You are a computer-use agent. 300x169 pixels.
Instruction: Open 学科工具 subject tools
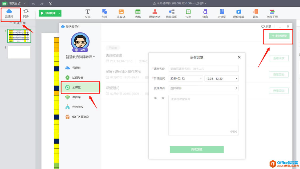point(272,14)
